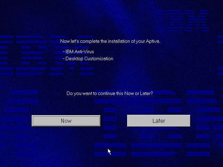
Task: Click the 'Do you' start of the question
Action: 73,94
